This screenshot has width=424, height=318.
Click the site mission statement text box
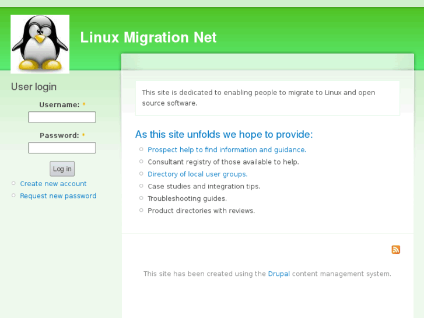pos(268,98)
